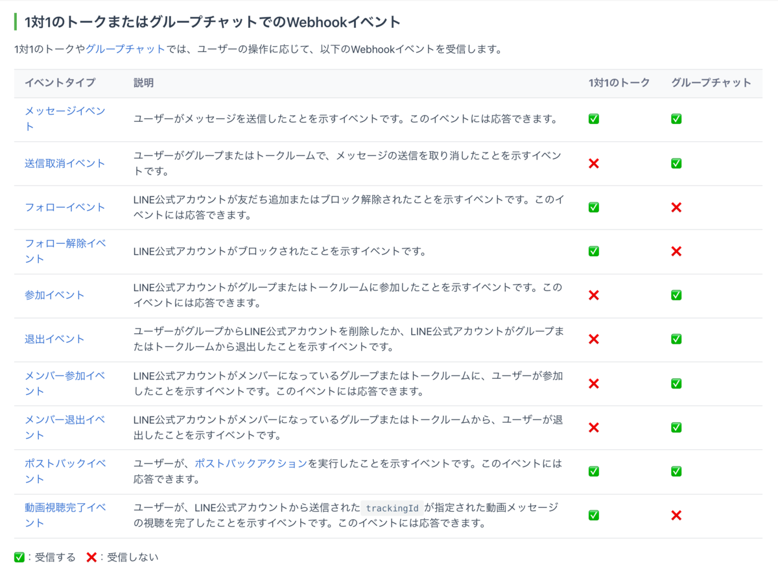Follow the ポストバックアクション link in description
This screenshot has width=778, height=574.
click(251, 464)
